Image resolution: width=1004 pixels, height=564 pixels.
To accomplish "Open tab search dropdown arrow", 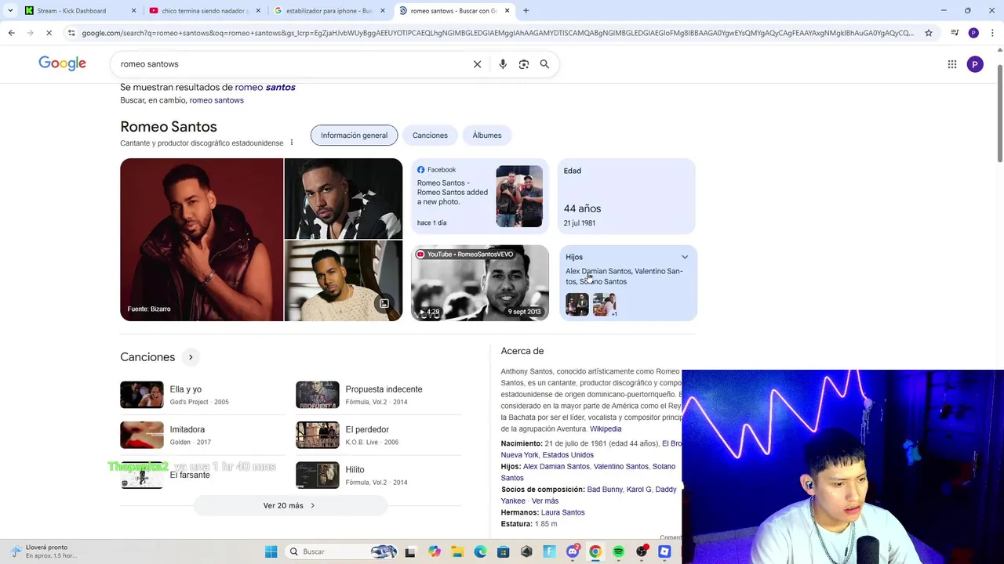I will click(x=9, y=11).
